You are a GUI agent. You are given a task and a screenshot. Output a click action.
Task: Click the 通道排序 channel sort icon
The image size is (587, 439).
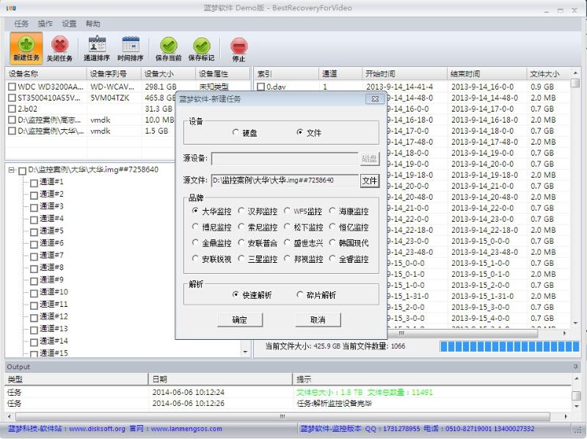(x=96, y=48)
